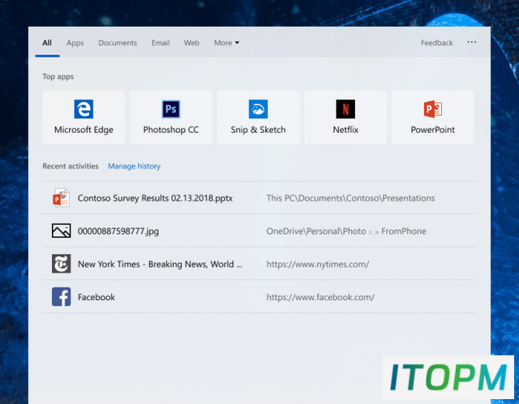
Task: Launch Photoshop CC from its Ps icon
Action: 171,109
